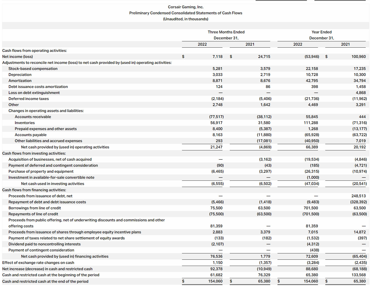The width and height of the screenshot is (371, 287).
Task: Click 'Repayment of debt and debt issuance costs'
Action: tap(47, 202)
